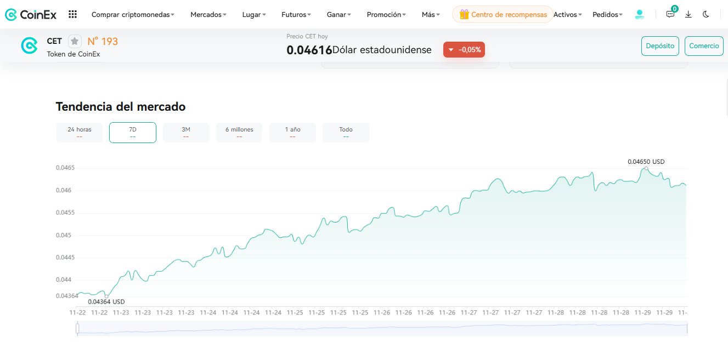The height and width of the screenshot is (348, 728).
Task: Expand the Mercados menu
Action: [208, 15]
